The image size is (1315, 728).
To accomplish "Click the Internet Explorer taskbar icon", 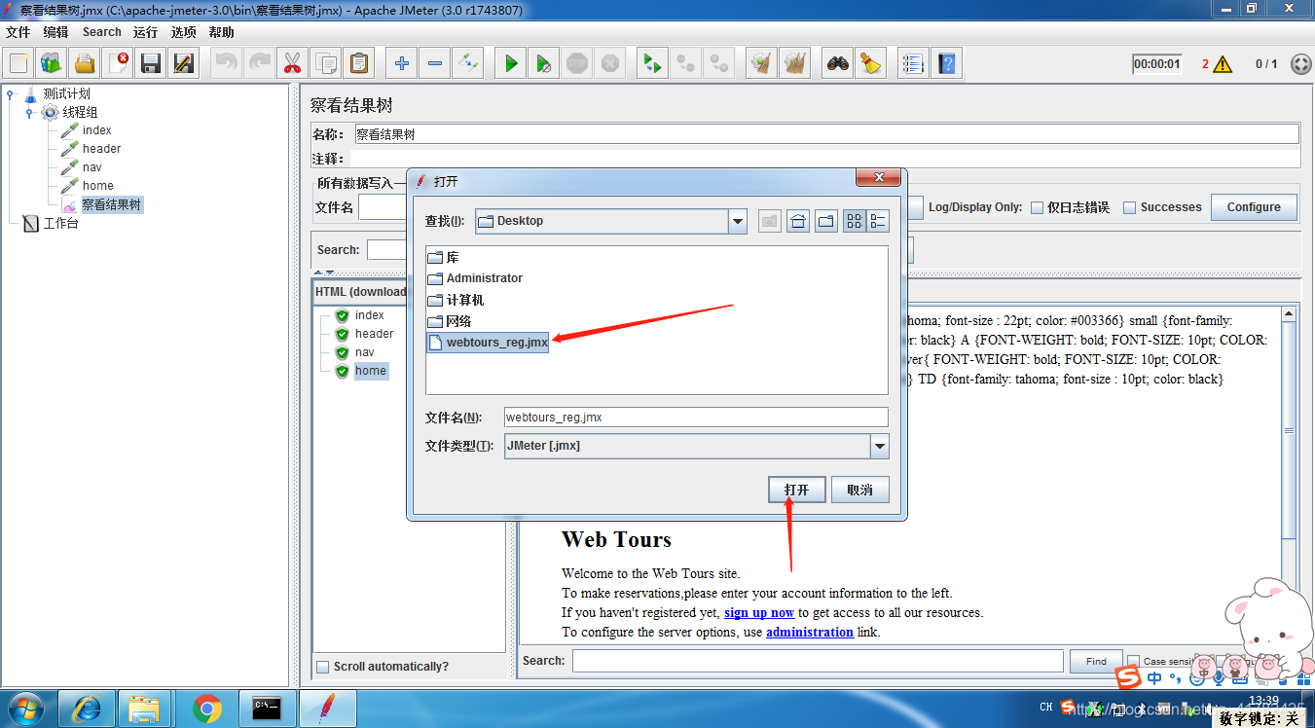I will point(86,709).
